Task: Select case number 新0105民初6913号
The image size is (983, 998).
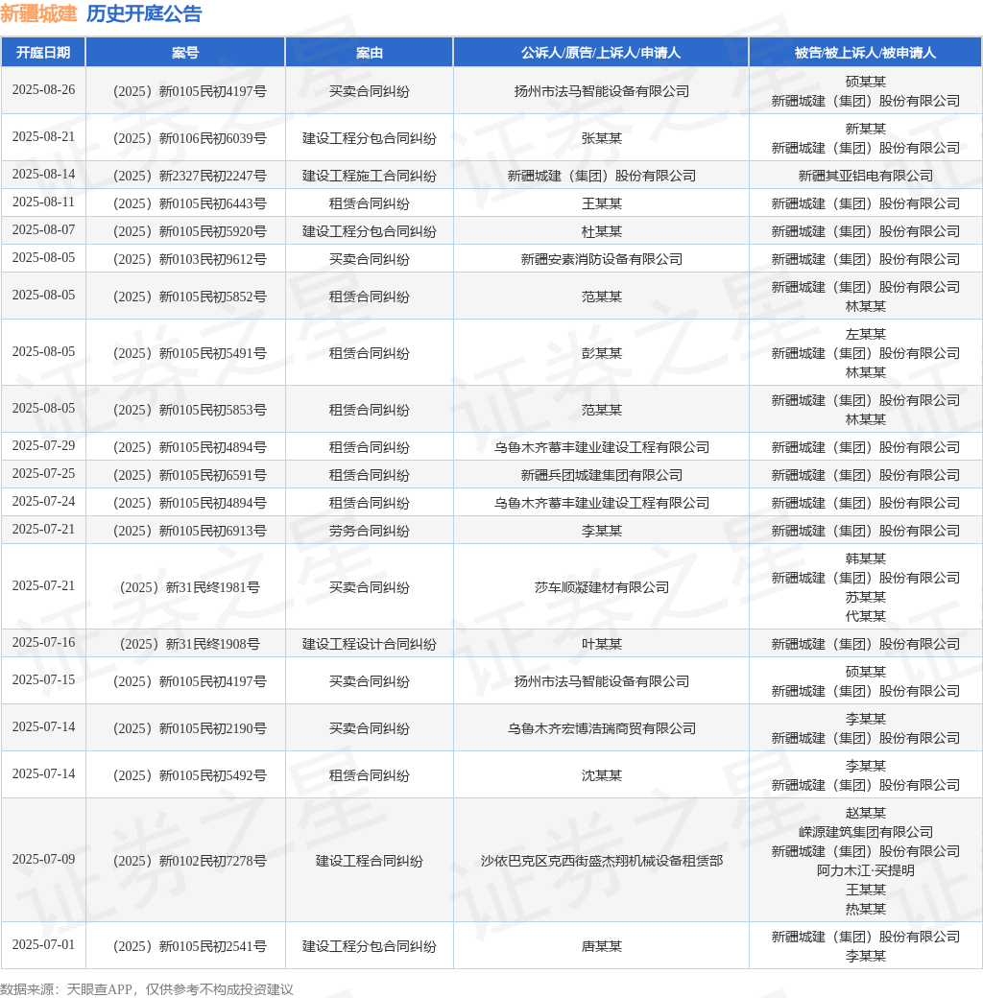Action: tap(190, 531)
